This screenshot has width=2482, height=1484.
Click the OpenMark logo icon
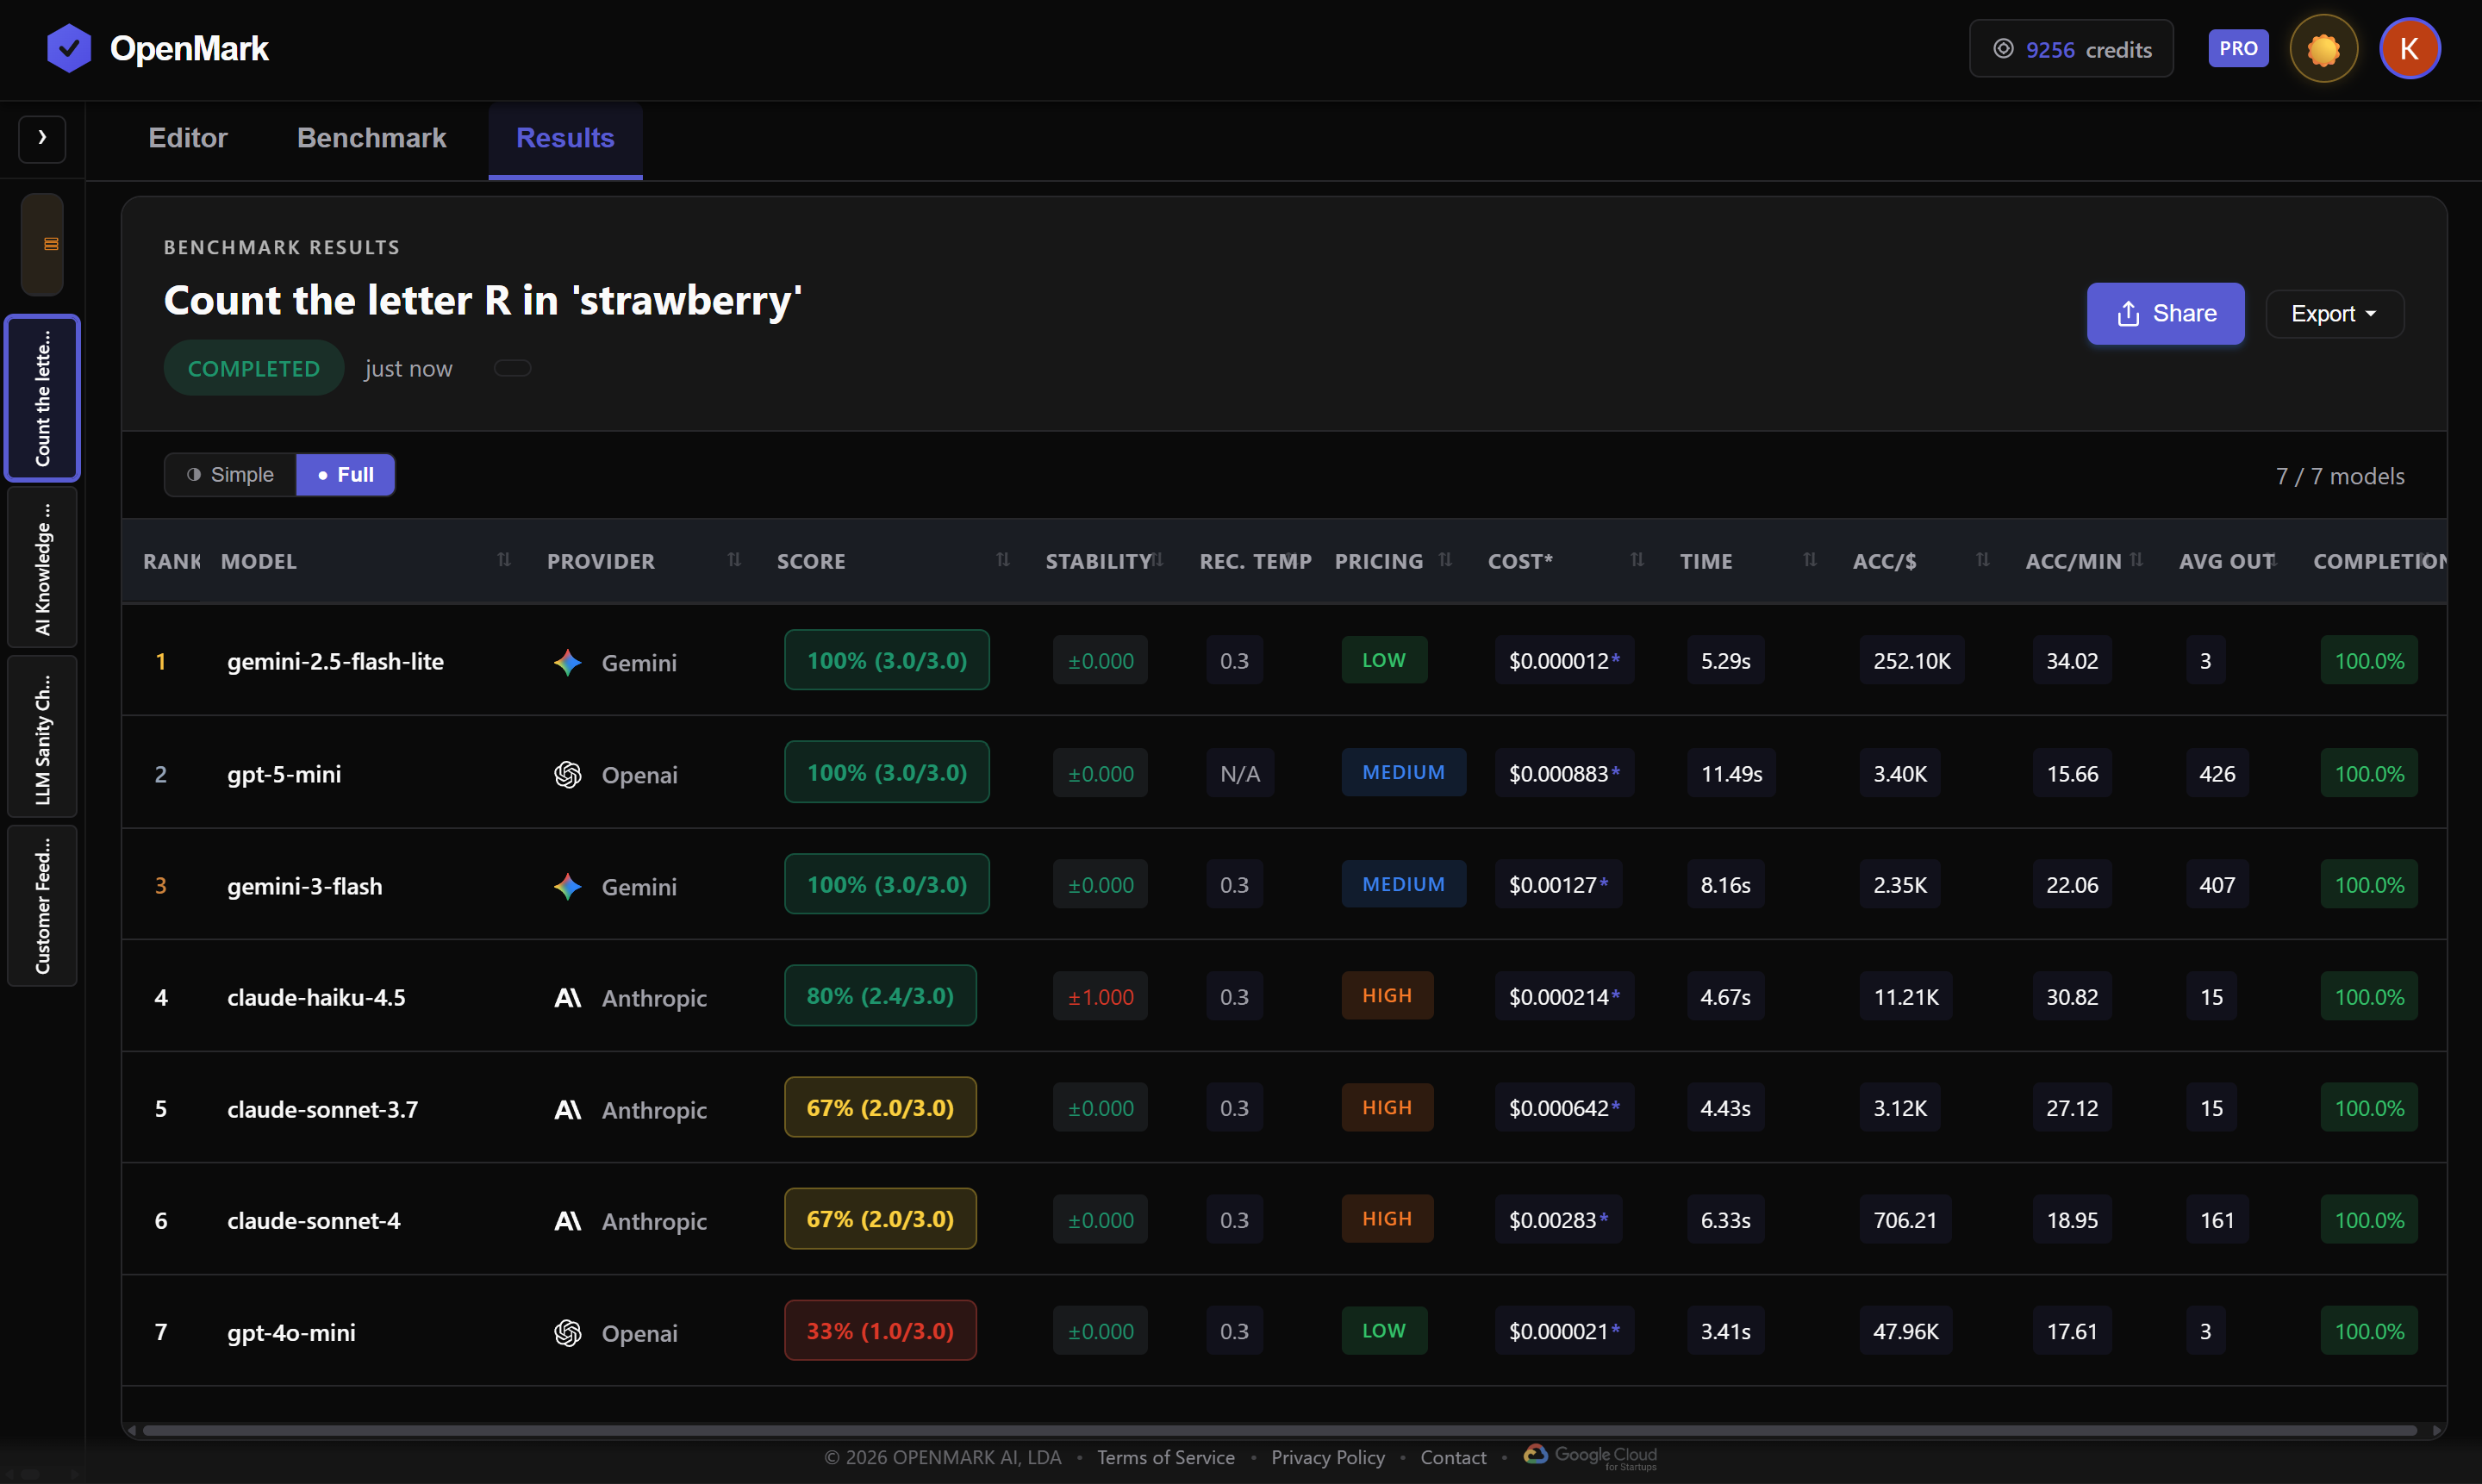point(67,47)
